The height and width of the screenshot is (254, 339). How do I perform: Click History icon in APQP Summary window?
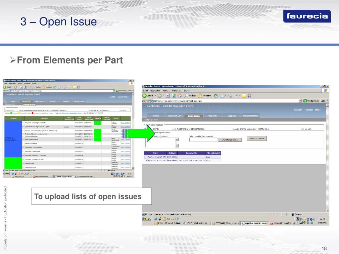tap(55, 87)
